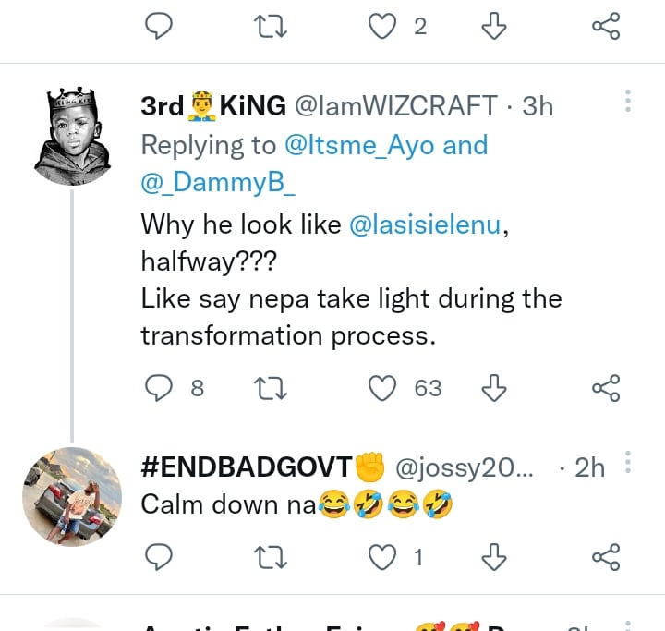
Task: Open reply box on the top tweet
Action: tap(161, 27)
